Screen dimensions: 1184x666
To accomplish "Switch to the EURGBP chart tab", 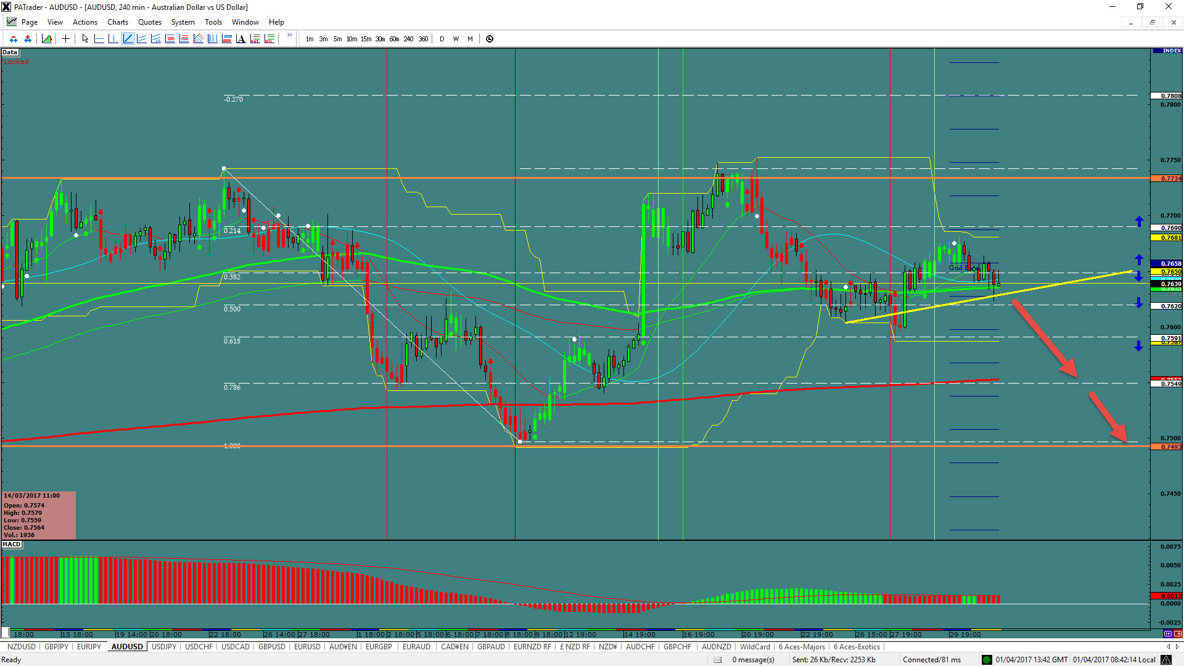I will click(x=379, y=647).
